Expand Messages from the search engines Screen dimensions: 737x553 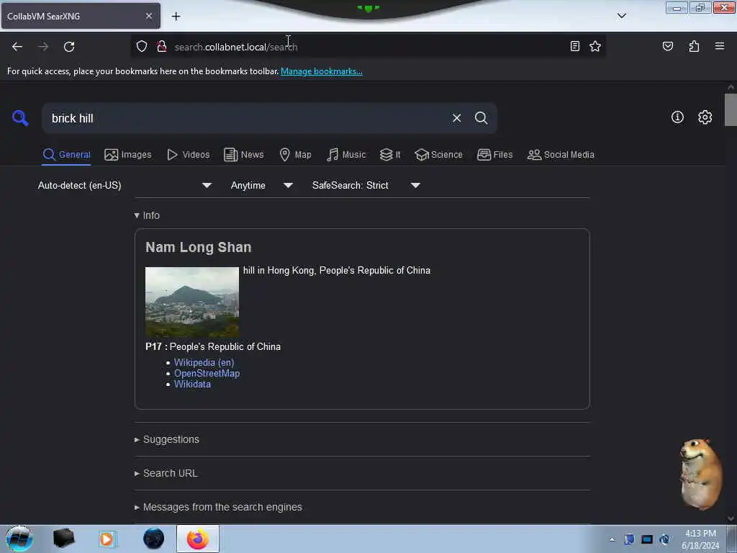[218, 507]
